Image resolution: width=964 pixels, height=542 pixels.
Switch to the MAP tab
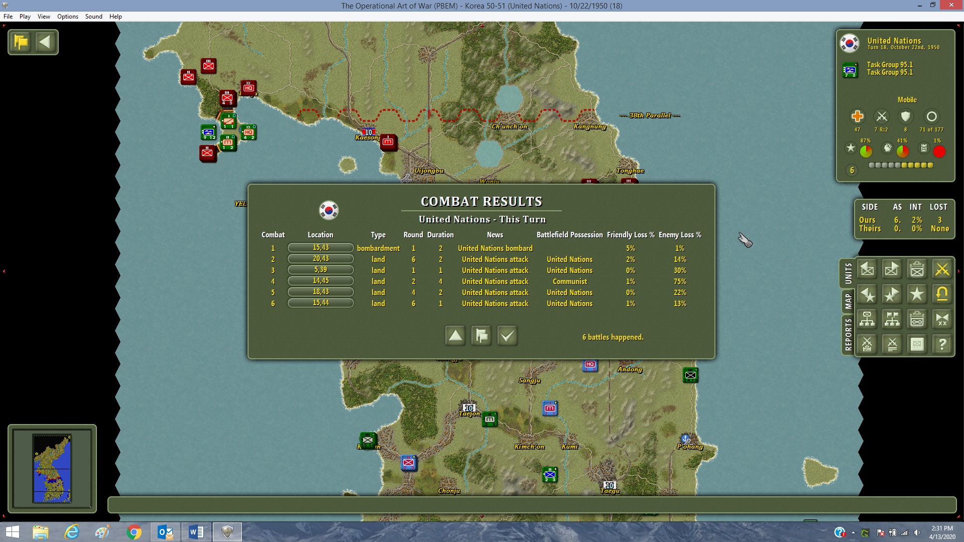pyautogui.click(x=848, y=301)
